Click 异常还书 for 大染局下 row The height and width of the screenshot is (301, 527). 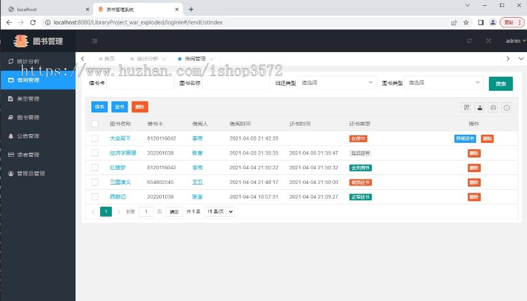(465, 138)
